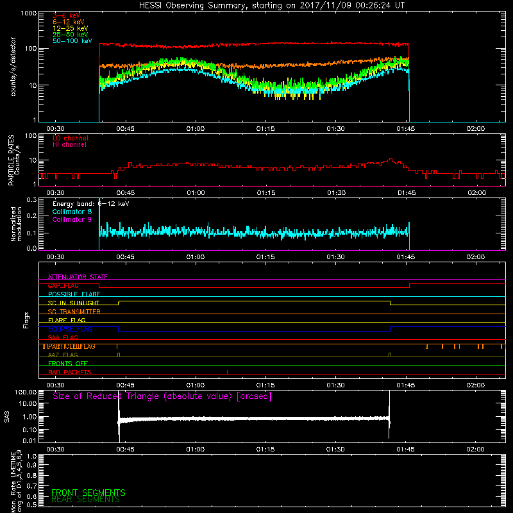This screenshot has height=513, width=513.
Task: Click the '0.10' tick on SAS axis
Action: pos(29,430)
